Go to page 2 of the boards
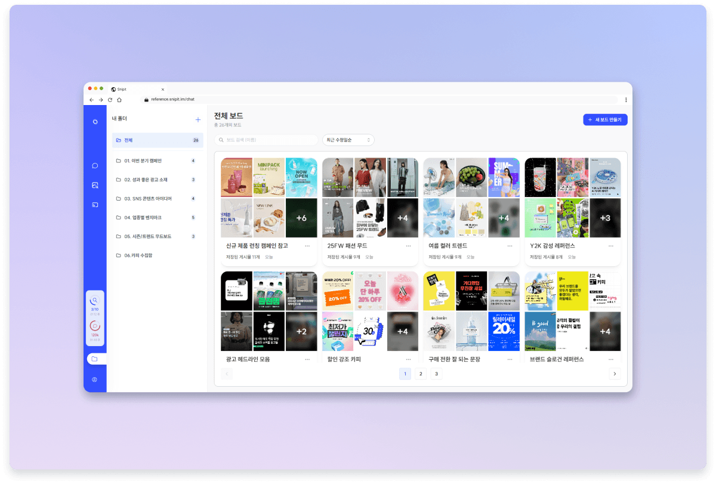This screenshot has width=716, height=484. (421, 373)
